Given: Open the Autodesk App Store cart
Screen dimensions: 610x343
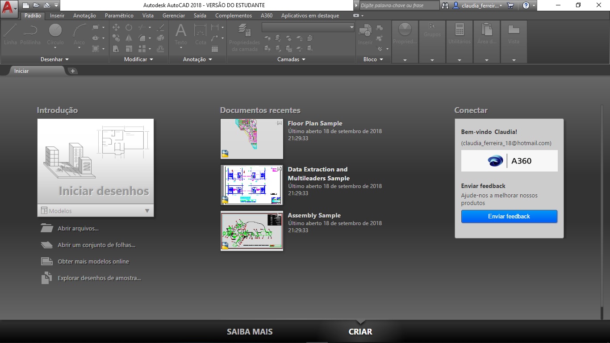Looking at the screenshot, I should 511,5.
